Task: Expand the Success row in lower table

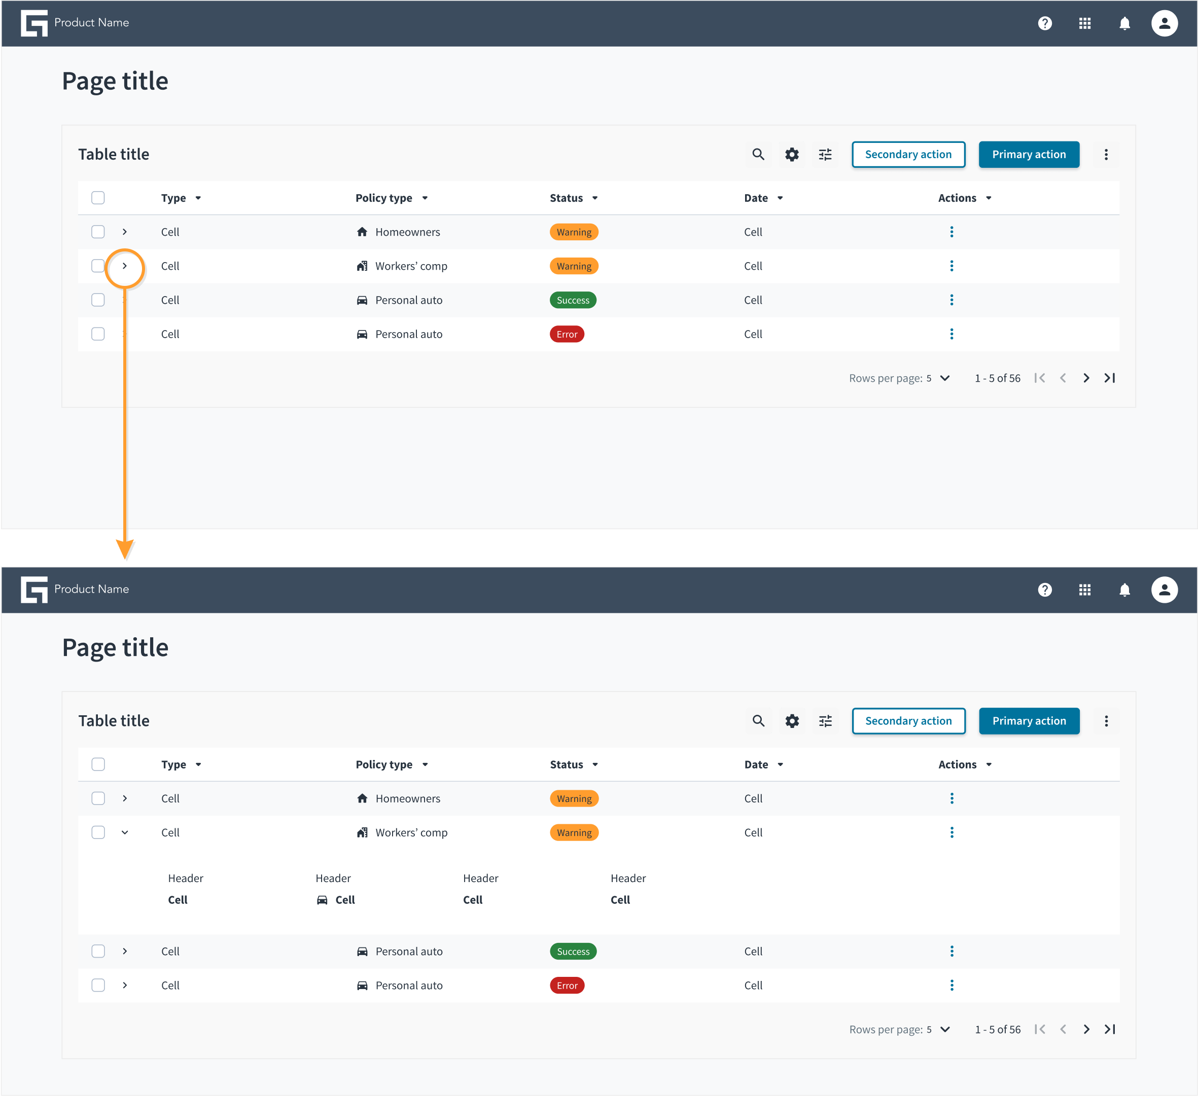Action: pyautogui.click(x=125, y=951)
